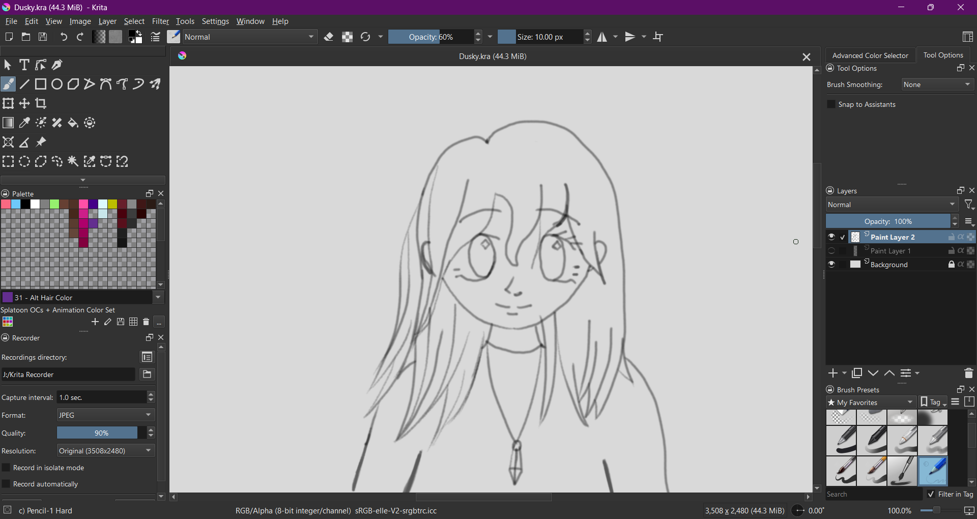Viewport: 977px width, 519px height.
Task: Enable Record automatically checkbox
Action: tap(6, 484)
